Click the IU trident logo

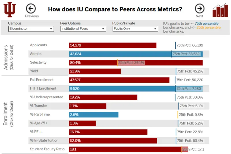pos(10,9)
